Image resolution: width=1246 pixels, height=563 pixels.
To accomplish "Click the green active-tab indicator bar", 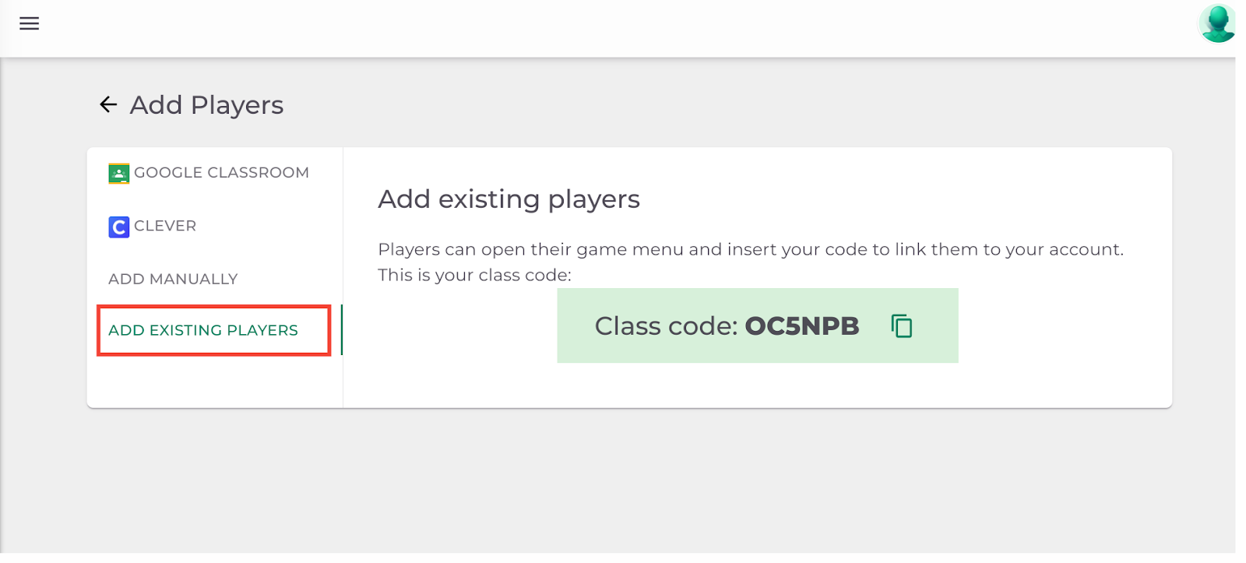I will (342, 330).
